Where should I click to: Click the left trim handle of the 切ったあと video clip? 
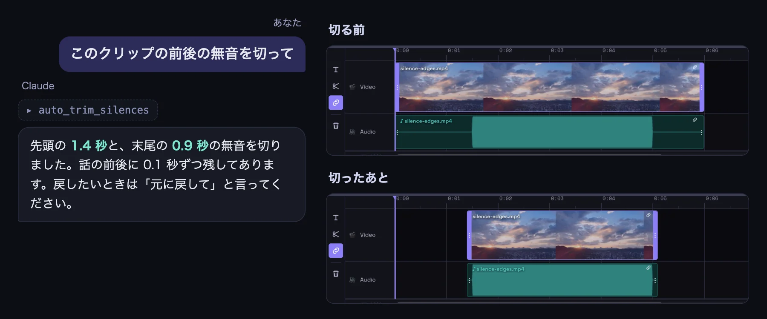point(470,235)
